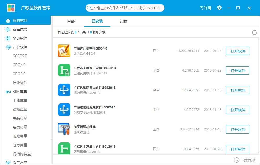Viewport: 260px width, 165px height.
Task: Click version number 4.200.26.6011
Action: click(189, 51)
